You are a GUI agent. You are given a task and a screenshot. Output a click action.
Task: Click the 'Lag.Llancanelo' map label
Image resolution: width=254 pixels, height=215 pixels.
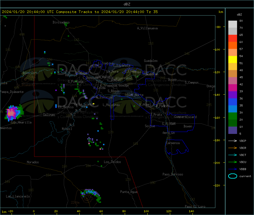pyautogui.click(x=18, y=196)
